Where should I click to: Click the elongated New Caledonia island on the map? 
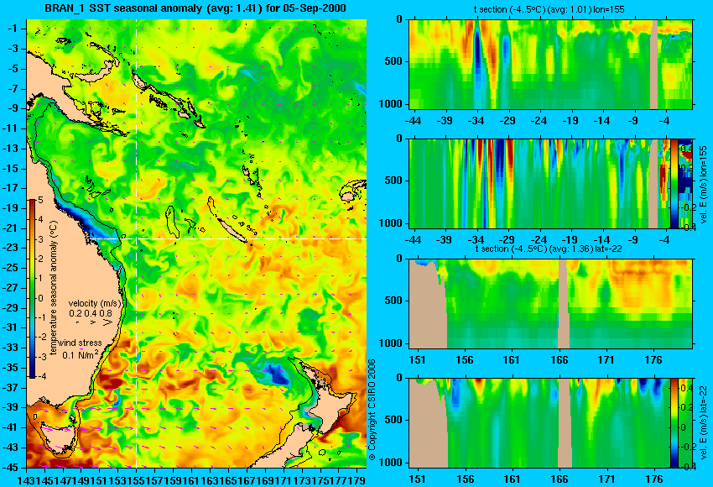[232, 231]
